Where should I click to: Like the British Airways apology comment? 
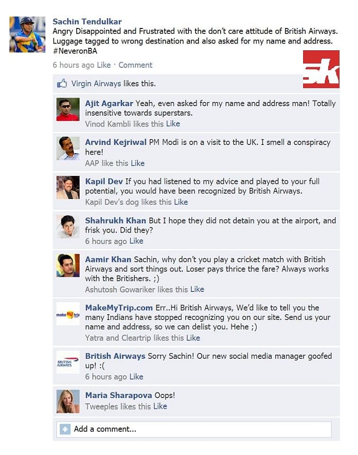[136, 377]
